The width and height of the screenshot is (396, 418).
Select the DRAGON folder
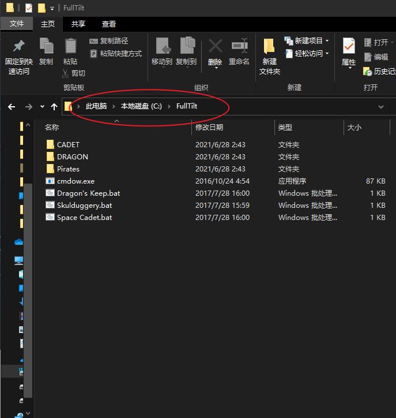pyautogui.click(x=67, y=157)
